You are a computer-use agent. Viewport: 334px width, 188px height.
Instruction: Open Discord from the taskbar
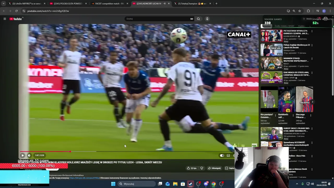pyautogui.click(x=206, y=184)
